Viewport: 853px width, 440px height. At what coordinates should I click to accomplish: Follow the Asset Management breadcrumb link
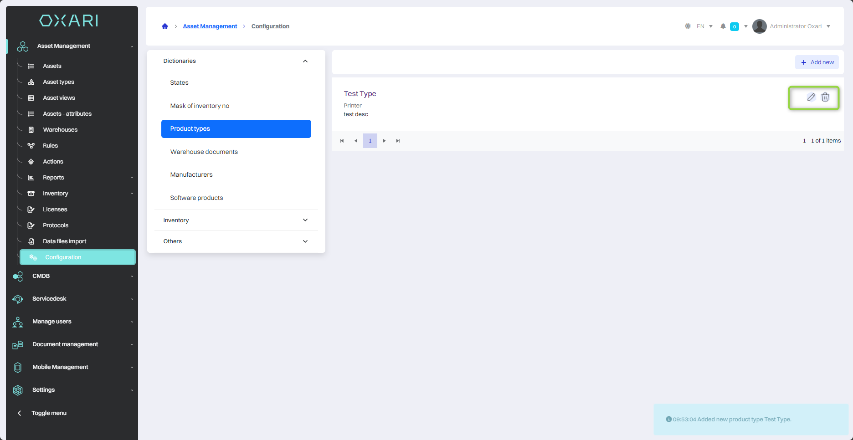(x=210, y=26)
